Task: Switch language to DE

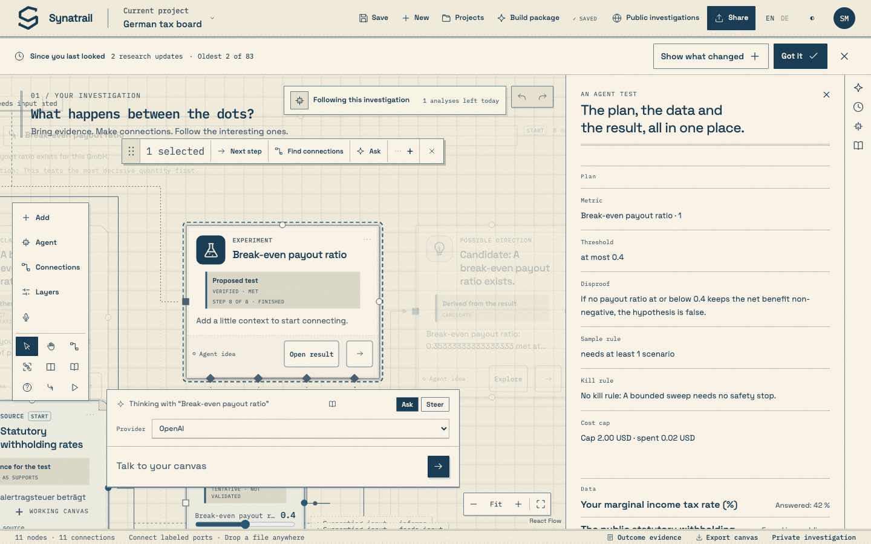Action: pos(785,18)
